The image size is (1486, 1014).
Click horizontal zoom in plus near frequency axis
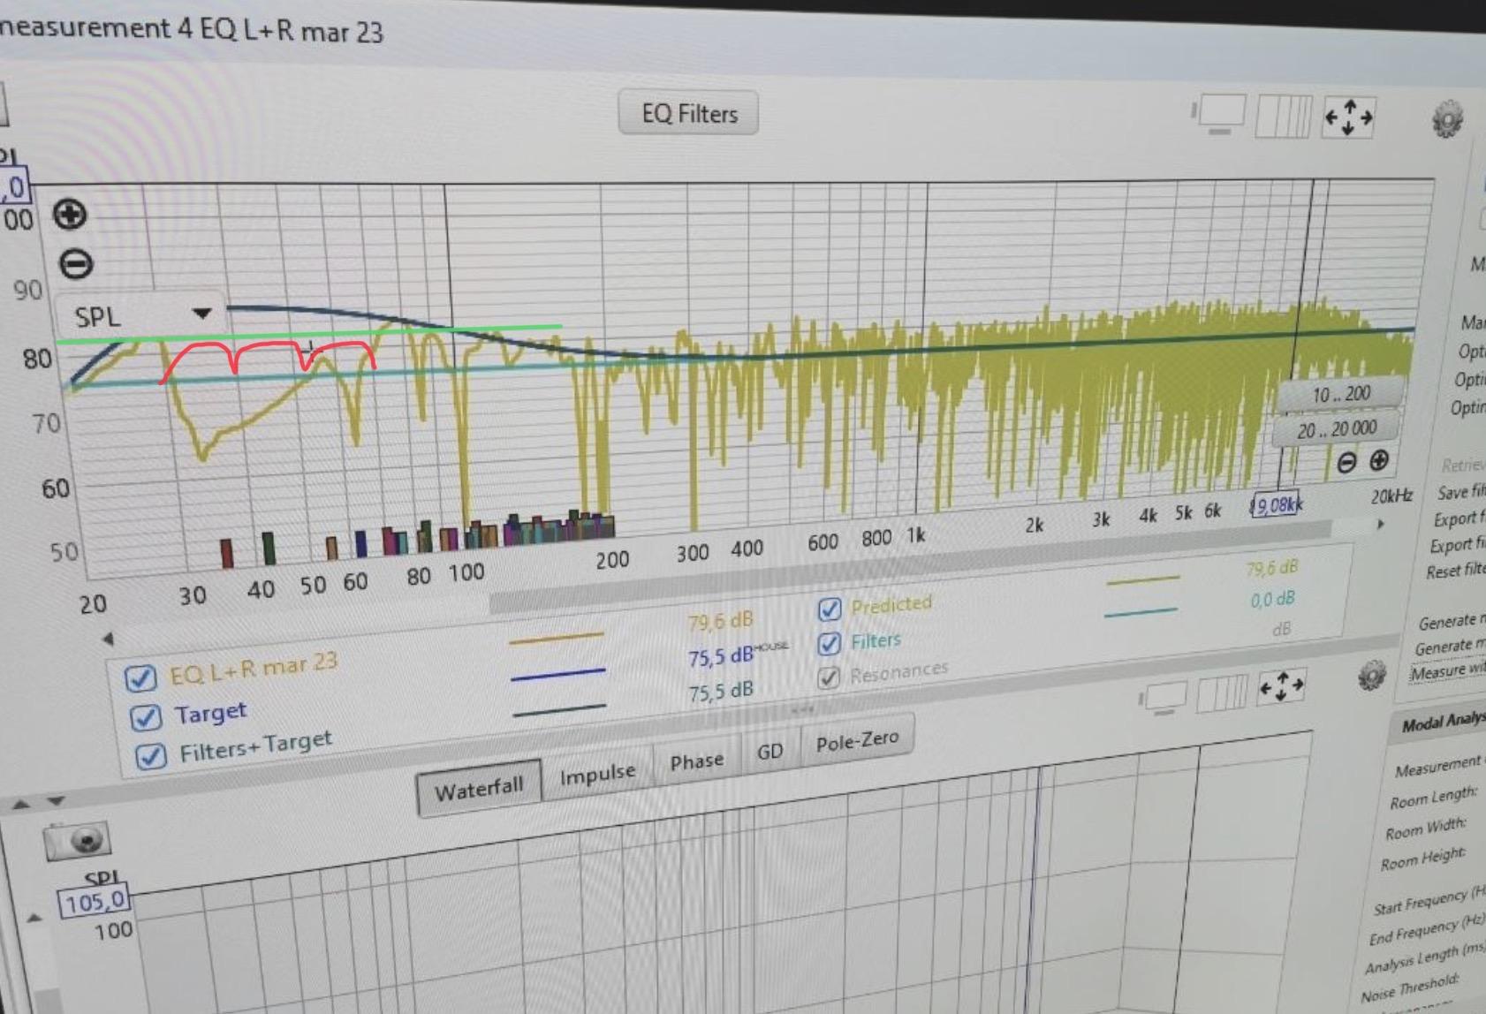[1379, 460]
